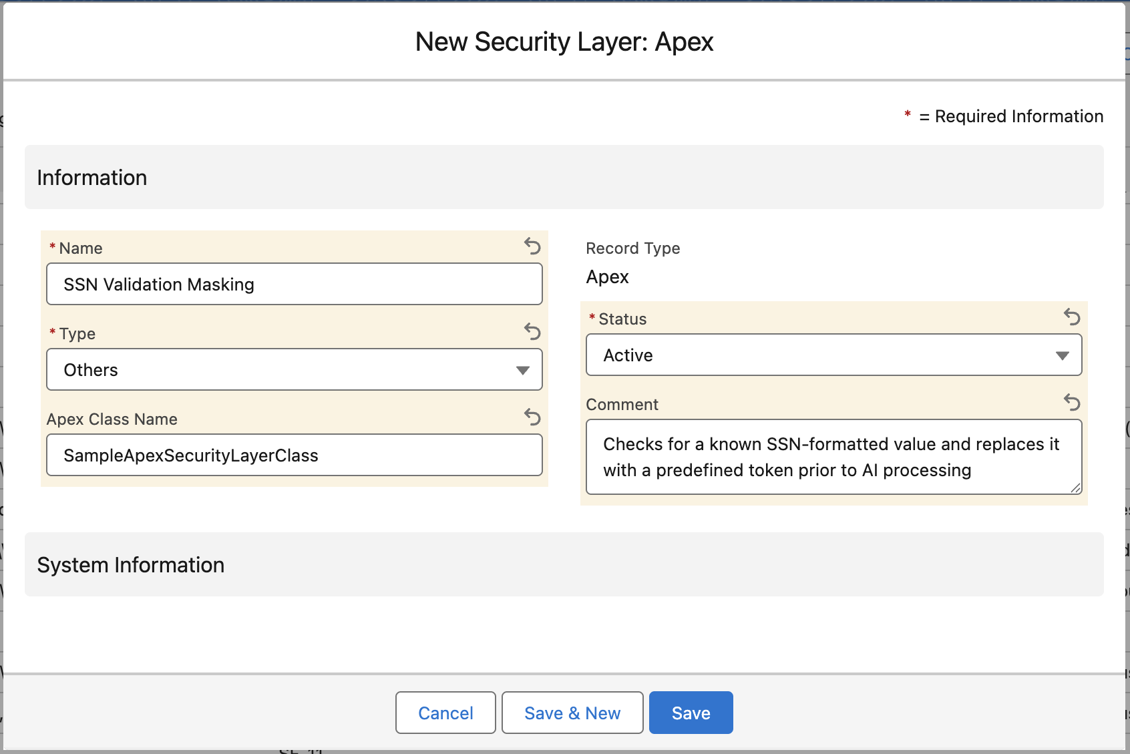Revert the Apex Class Name field

(x=532, y=417)
